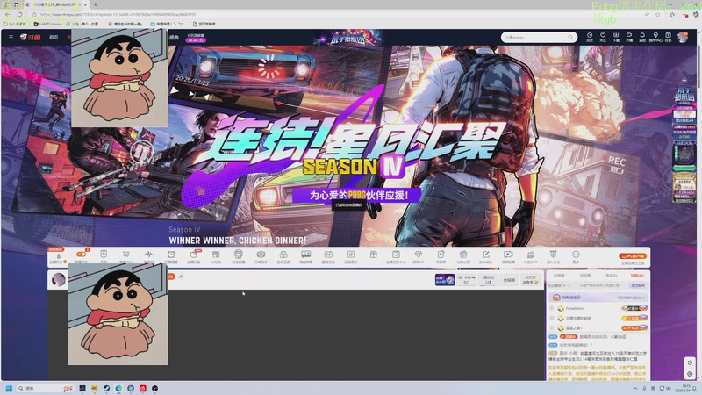The width and height of the screenshot is (702, 395).
Task: Go to Douyu logo home
Action: click(30, 37)
